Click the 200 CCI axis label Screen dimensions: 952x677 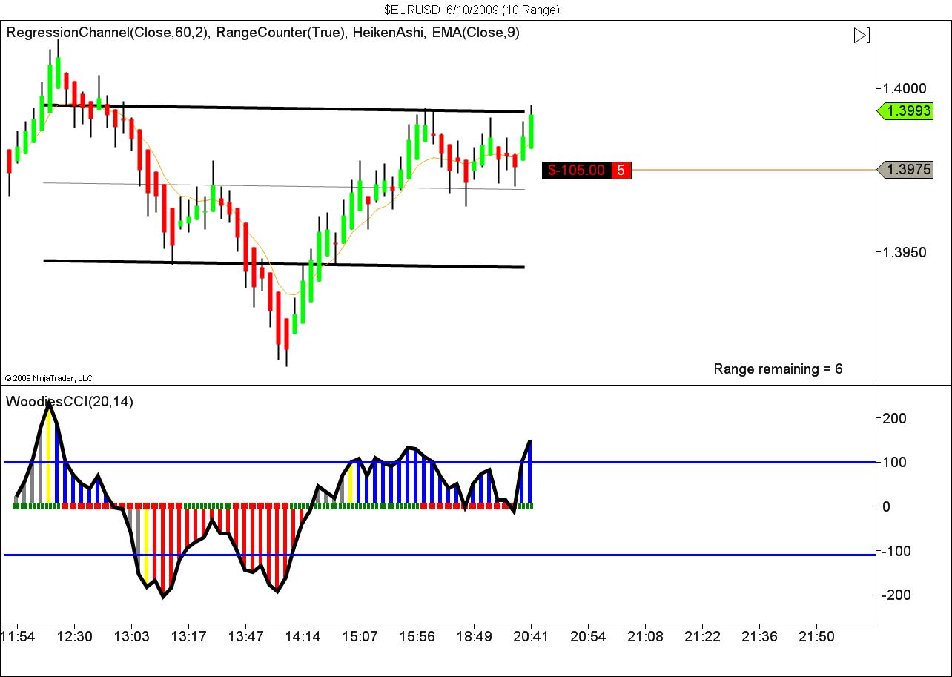click(895, 418)
